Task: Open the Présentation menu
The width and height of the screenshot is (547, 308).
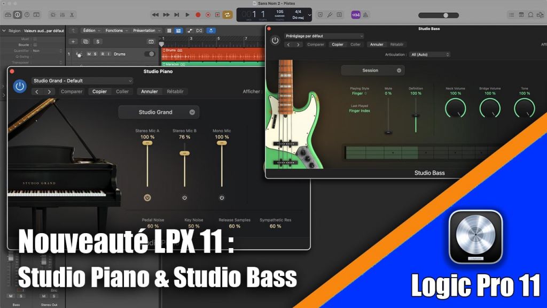Action: point(146,30)
